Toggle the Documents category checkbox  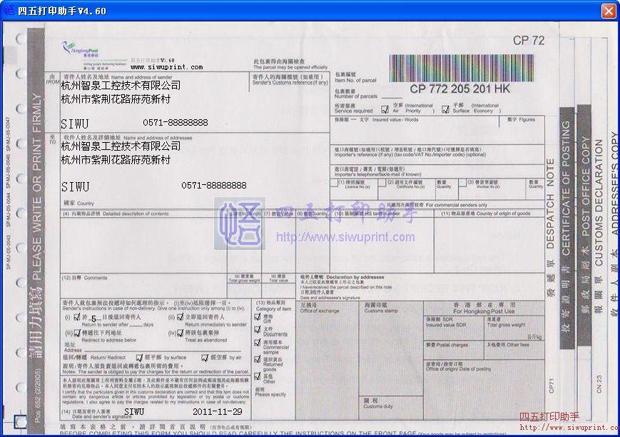[258, 331]
